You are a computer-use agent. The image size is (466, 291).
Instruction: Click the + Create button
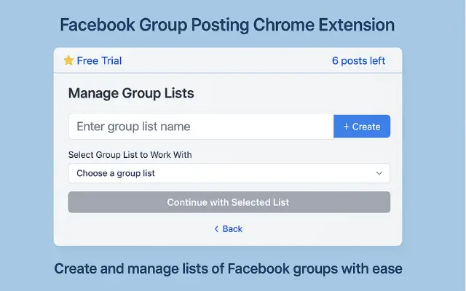[362, 126]
